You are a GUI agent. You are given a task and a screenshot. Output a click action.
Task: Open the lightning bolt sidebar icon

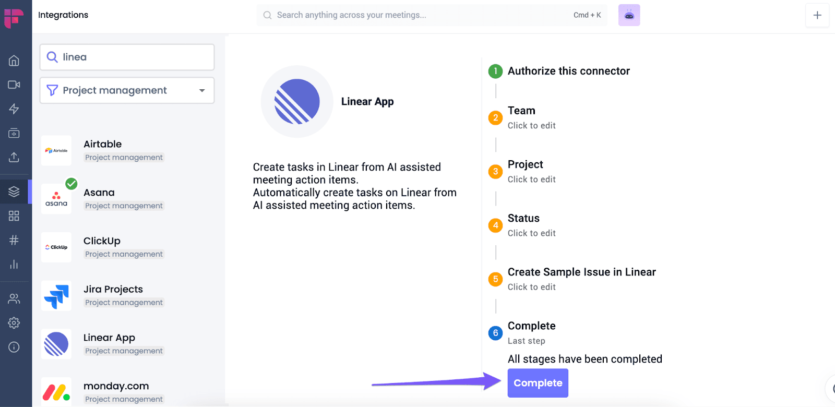[x=14, y=109]
